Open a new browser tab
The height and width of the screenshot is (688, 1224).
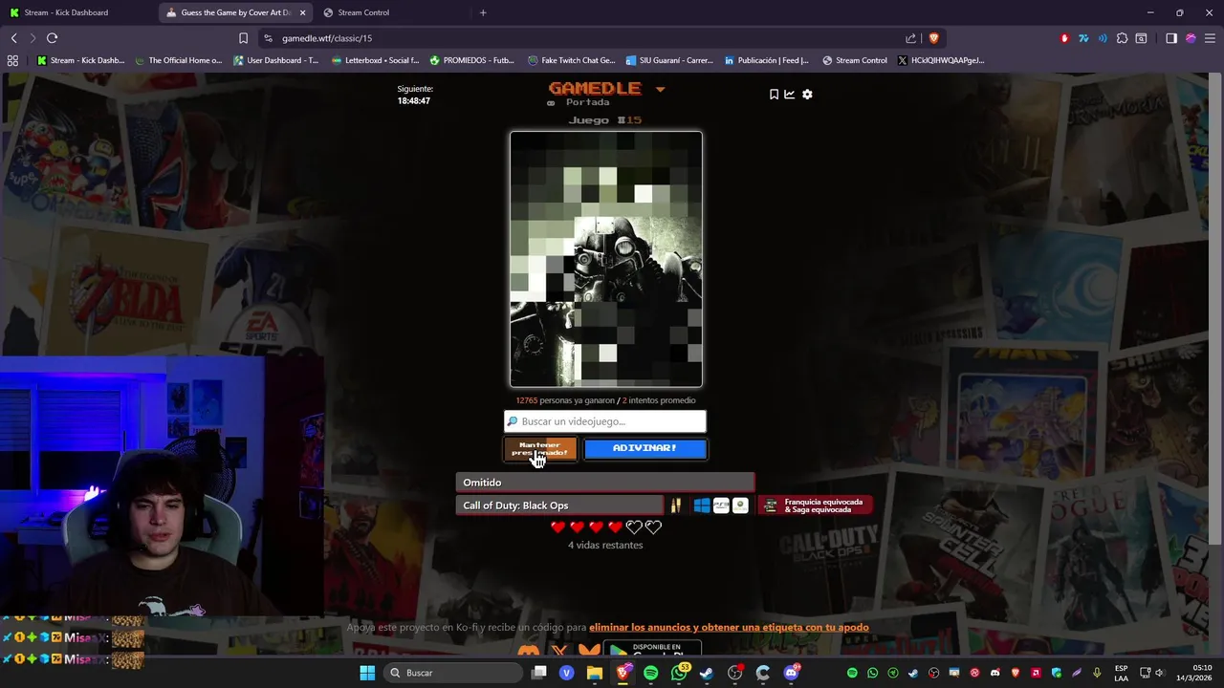pos(483,12)
